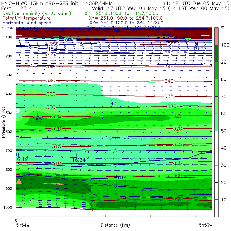Click the 'H 16.34' wind maximum marker

pos(79,158)
